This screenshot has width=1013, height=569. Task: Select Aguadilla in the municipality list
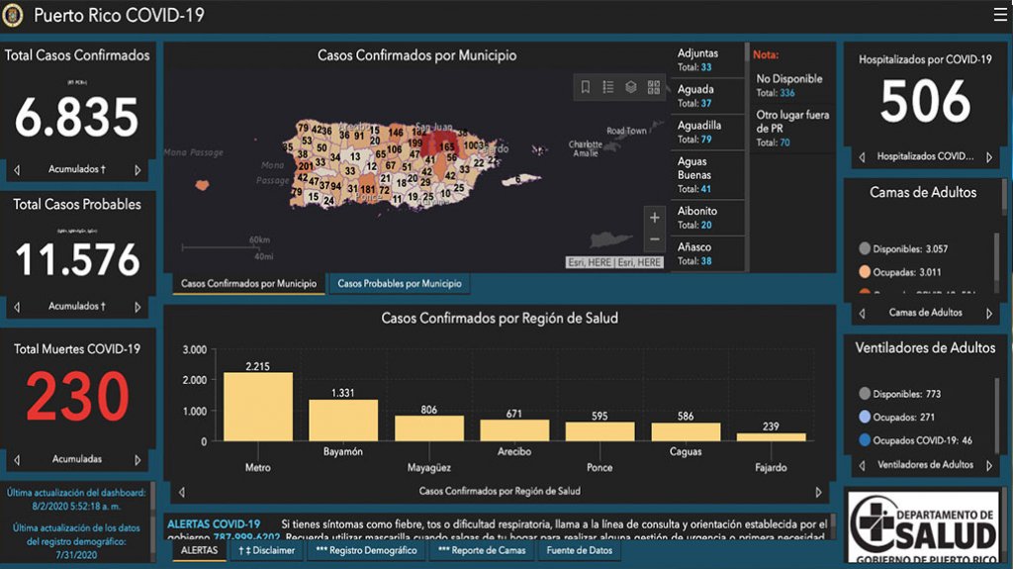pos(706,133)
